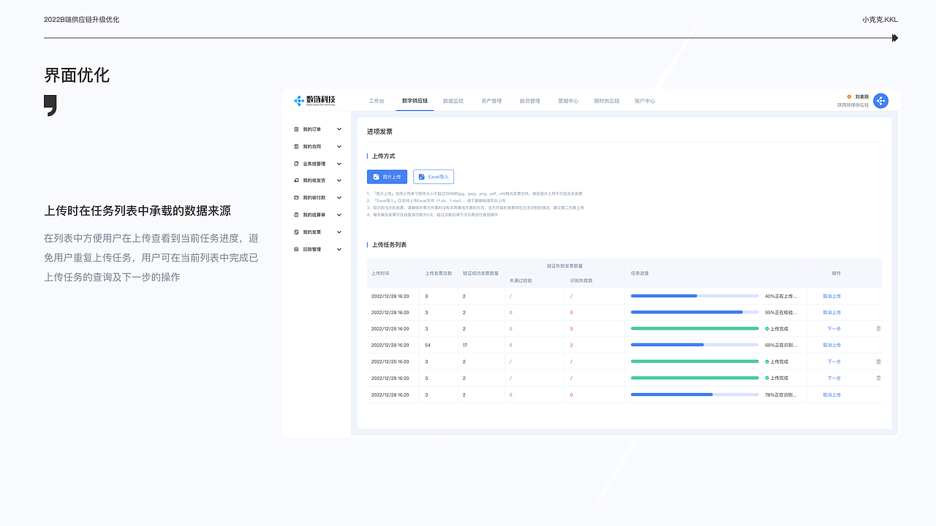Click the 40%正在上传 status text
The image size is (936, 526).
[781, 296]
